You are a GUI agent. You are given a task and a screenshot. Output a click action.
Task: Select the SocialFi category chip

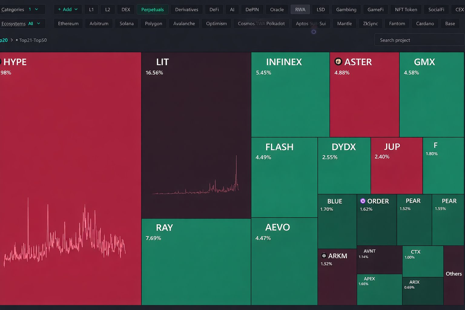(436, 9)
